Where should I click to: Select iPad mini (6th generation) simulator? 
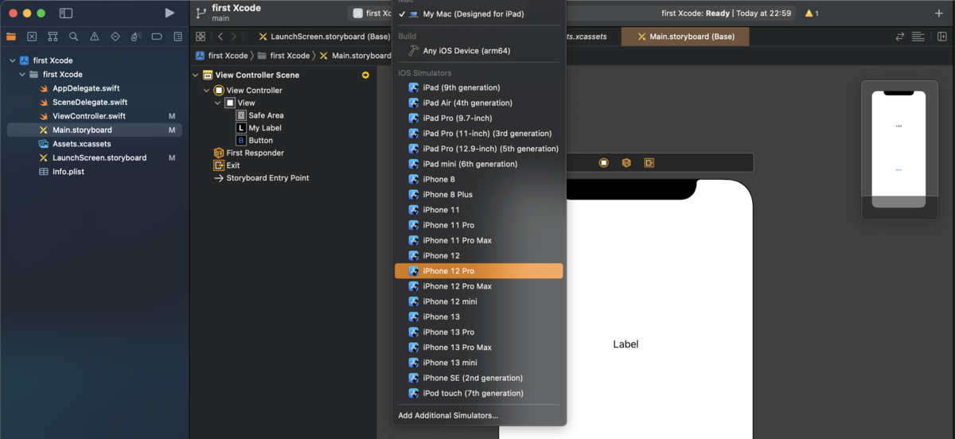[479, 164]
